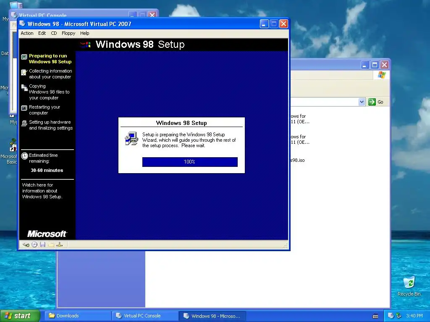Screen dimensions: 430x322
Task: Click the Copying Windows 98 files step icon
Action: 24,87
